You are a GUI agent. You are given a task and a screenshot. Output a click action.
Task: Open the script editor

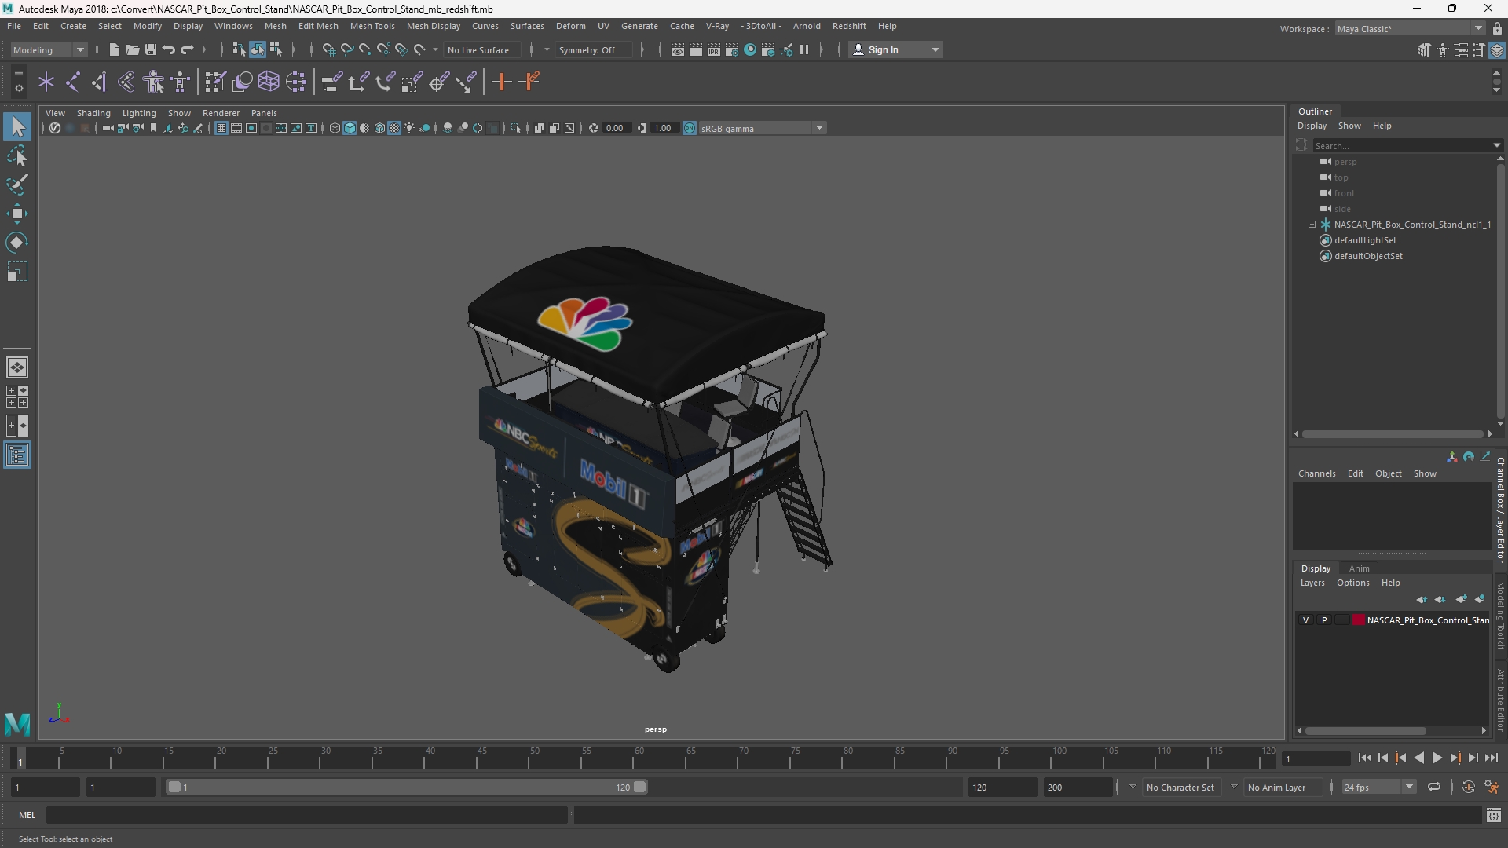tap(1494, 816)
